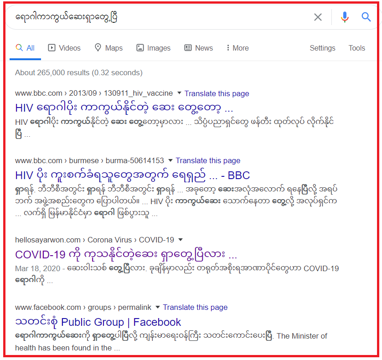The width and height of the screenshot is (382, 360).
Task: Open the first BBC HIV vaccine result title
Action: pyautogui.click(x=124, y=108)
